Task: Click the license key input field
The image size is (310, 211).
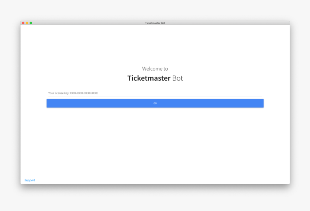Action: click(x=155, y=93)
